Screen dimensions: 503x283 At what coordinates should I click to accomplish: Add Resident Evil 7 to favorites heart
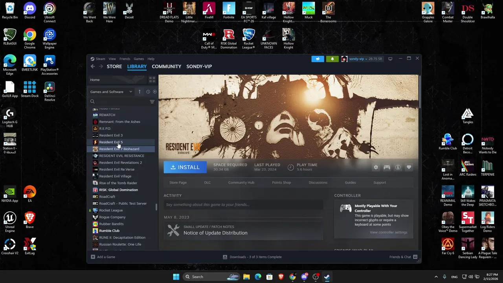[x=409, y=167]
